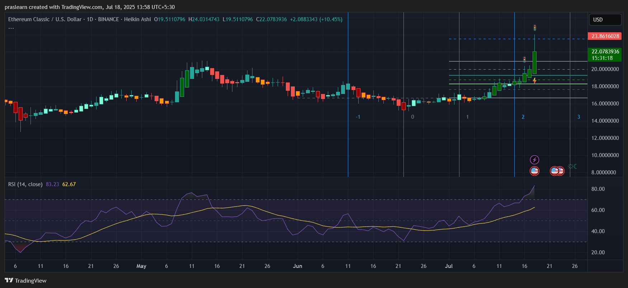Select the cycle line labeled 1
This screenshot has height=288, width=628.
(459, 94)
